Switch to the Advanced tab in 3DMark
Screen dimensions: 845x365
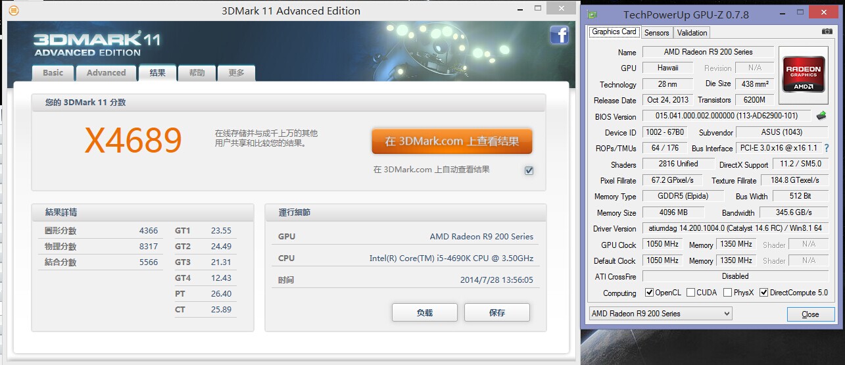click(x=106, y=72)
